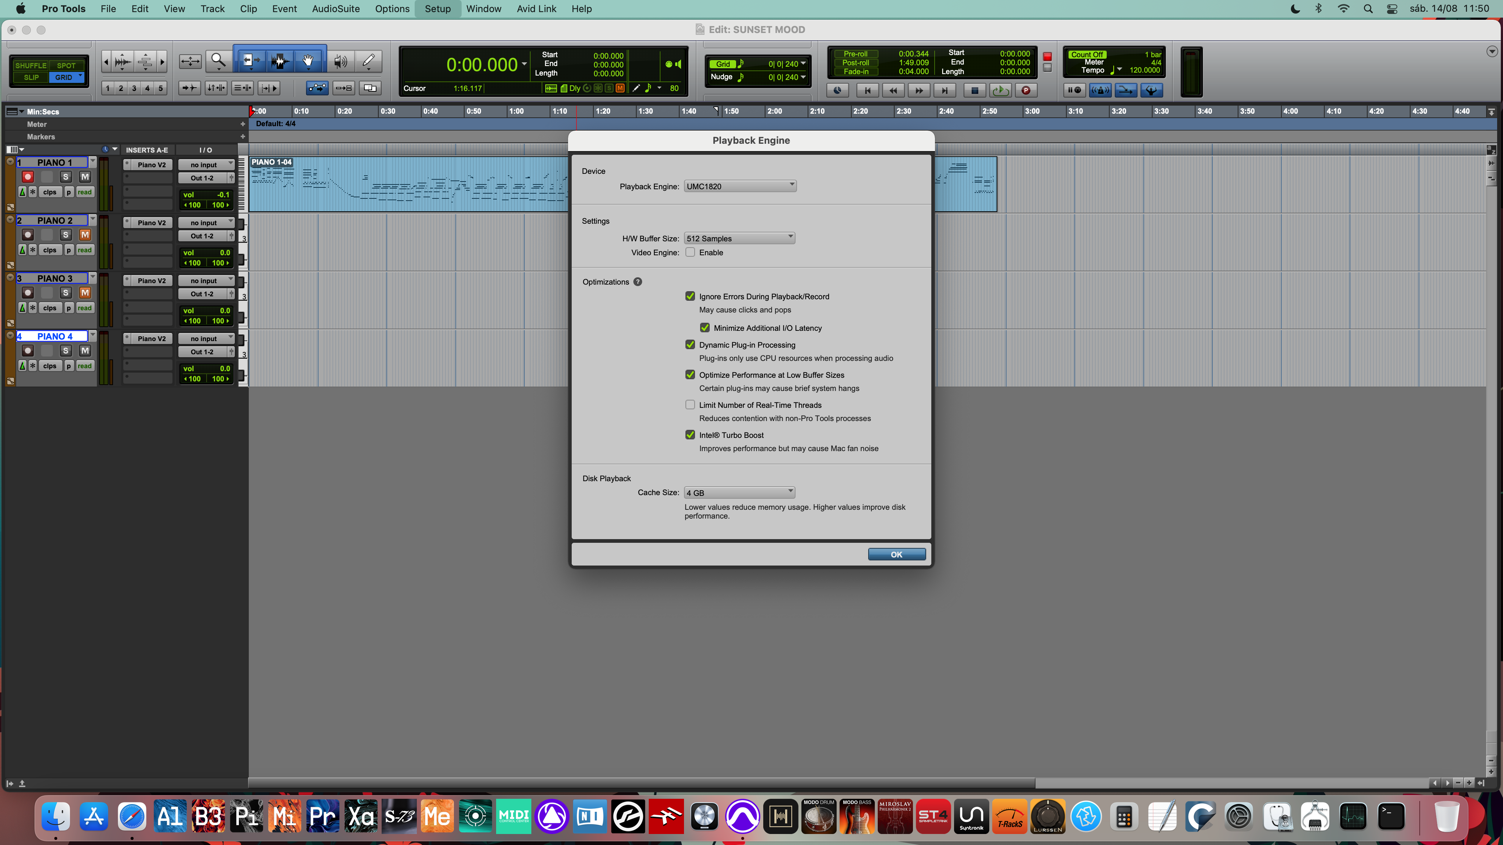Open the Event menu
This screenshot has width=1503, height=845.
[x=284, y=9]
